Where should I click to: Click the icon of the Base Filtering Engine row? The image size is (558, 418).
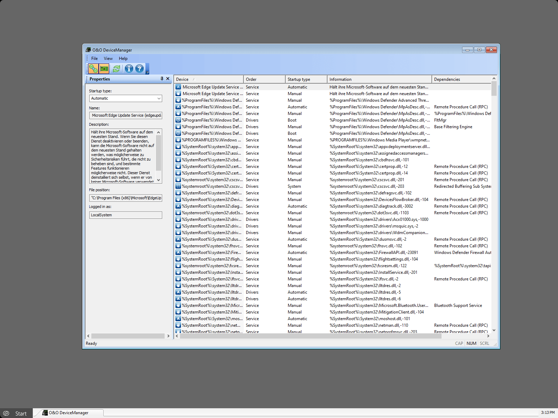[178, 127]
